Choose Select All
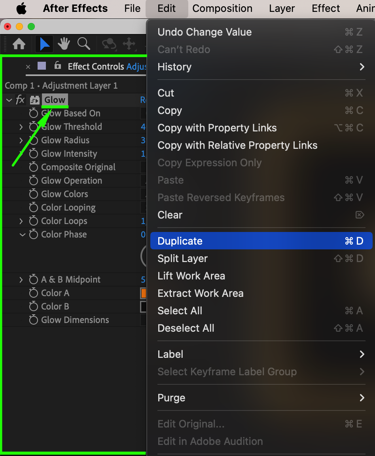 (x=261, y=311)
